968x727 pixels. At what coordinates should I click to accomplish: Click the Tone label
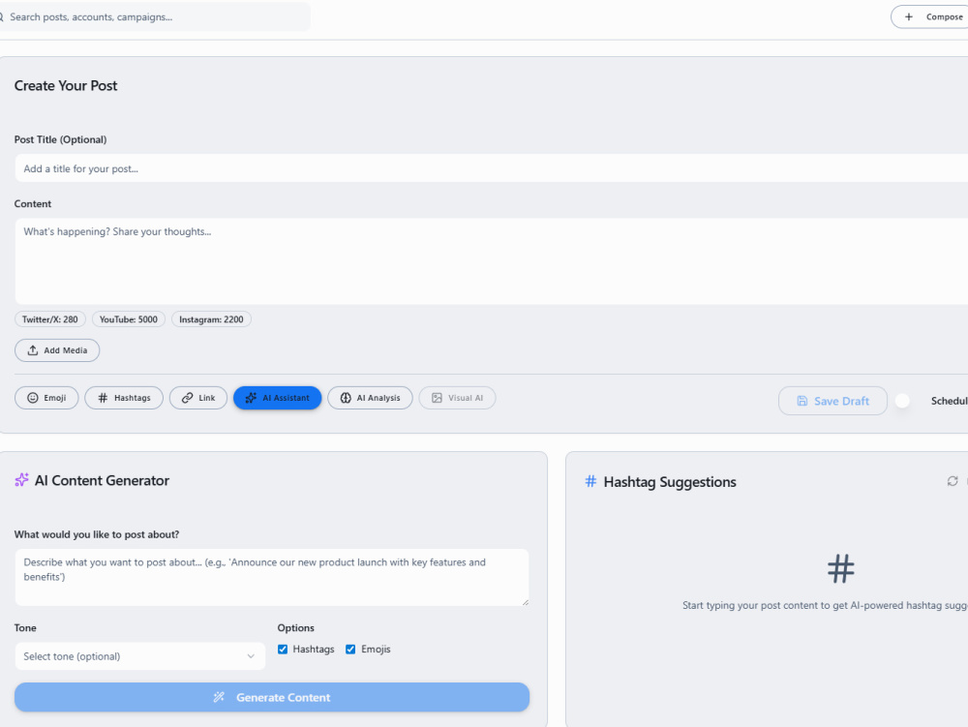click(x=25, y=627)
